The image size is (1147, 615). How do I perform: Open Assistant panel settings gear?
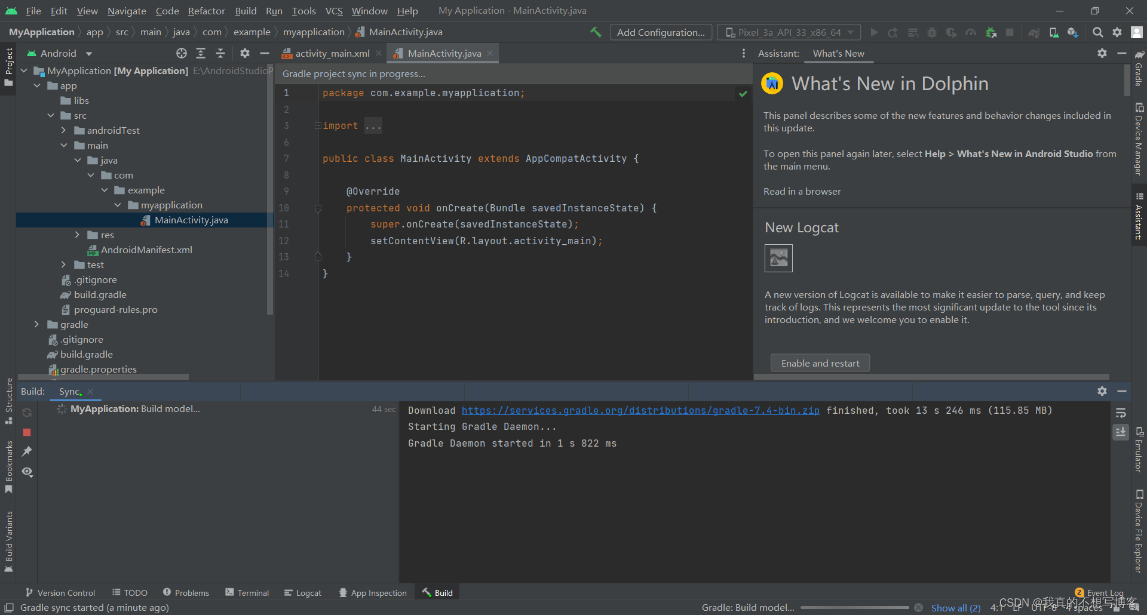click(1102, 53)
